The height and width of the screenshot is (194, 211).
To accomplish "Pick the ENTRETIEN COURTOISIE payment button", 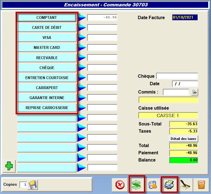I will click(x=47, y=78).
